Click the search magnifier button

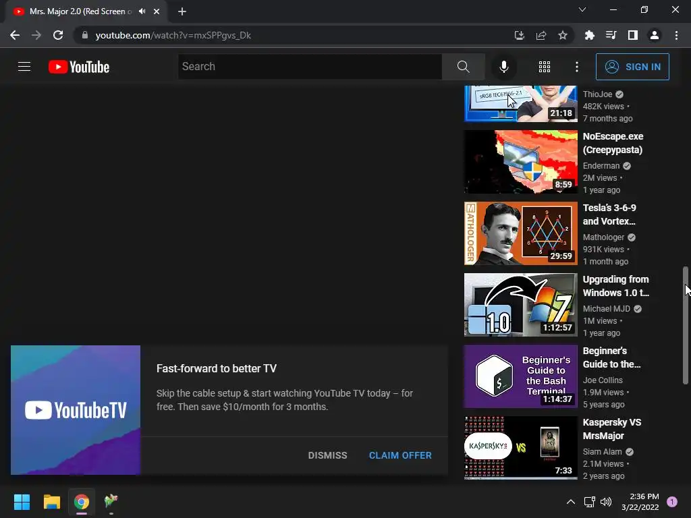coord(463,67)
